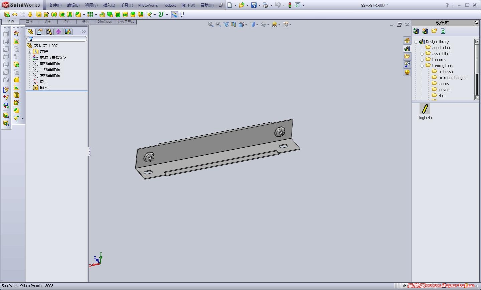Click the measure tool toolbar icon
481x290 pixels.
(174, 14)
